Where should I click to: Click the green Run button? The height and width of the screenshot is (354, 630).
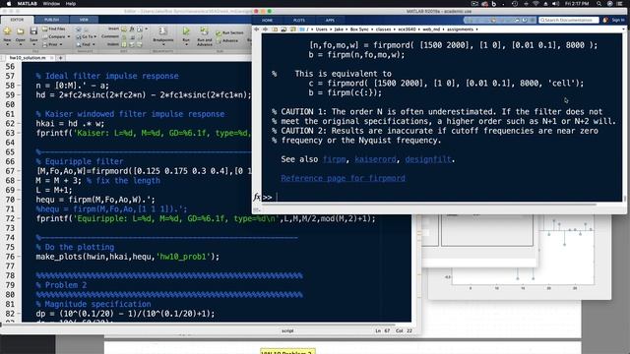click(186, 30)
